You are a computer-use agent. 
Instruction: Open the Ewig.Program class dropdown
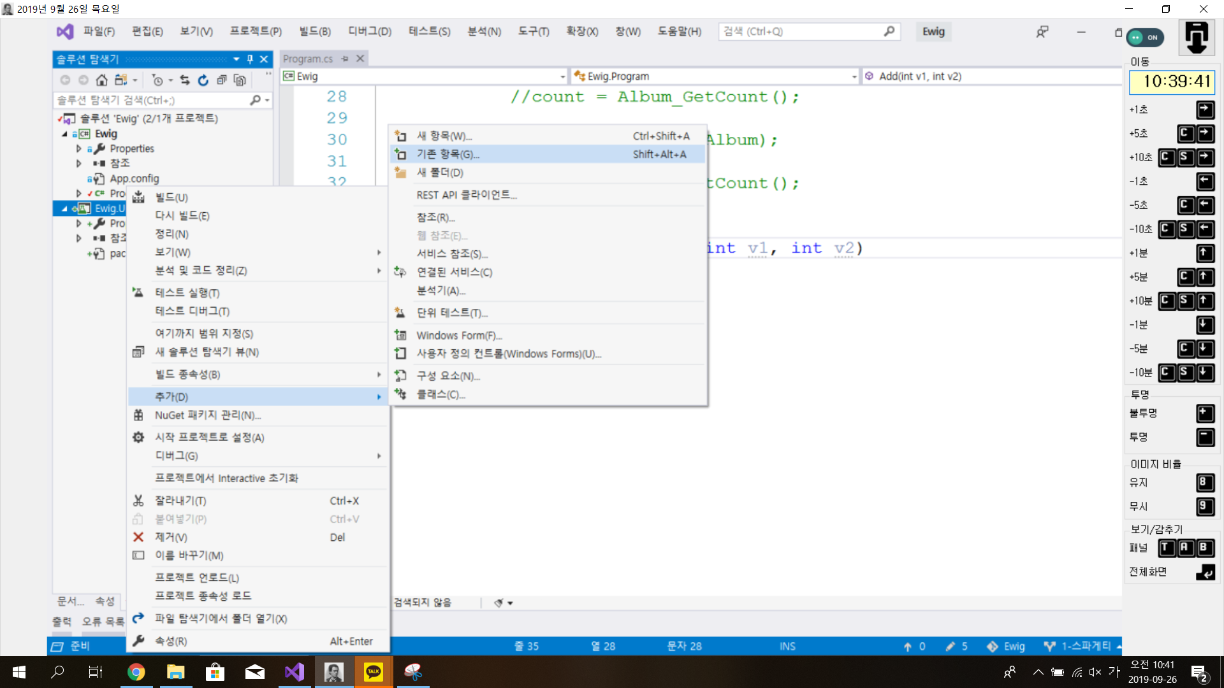pyautogui.click(x=854, y=76)
